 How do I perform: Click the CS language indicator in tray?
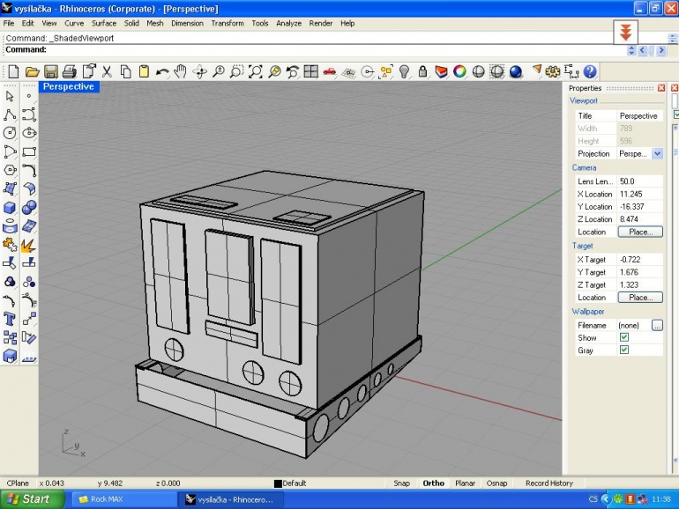pyautogui.click(x=593, y=499)
